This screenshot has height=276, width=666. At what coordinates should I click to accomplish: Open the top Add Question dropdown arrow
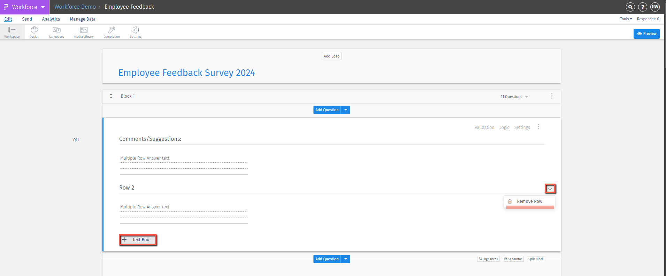[x=345, y=110]
